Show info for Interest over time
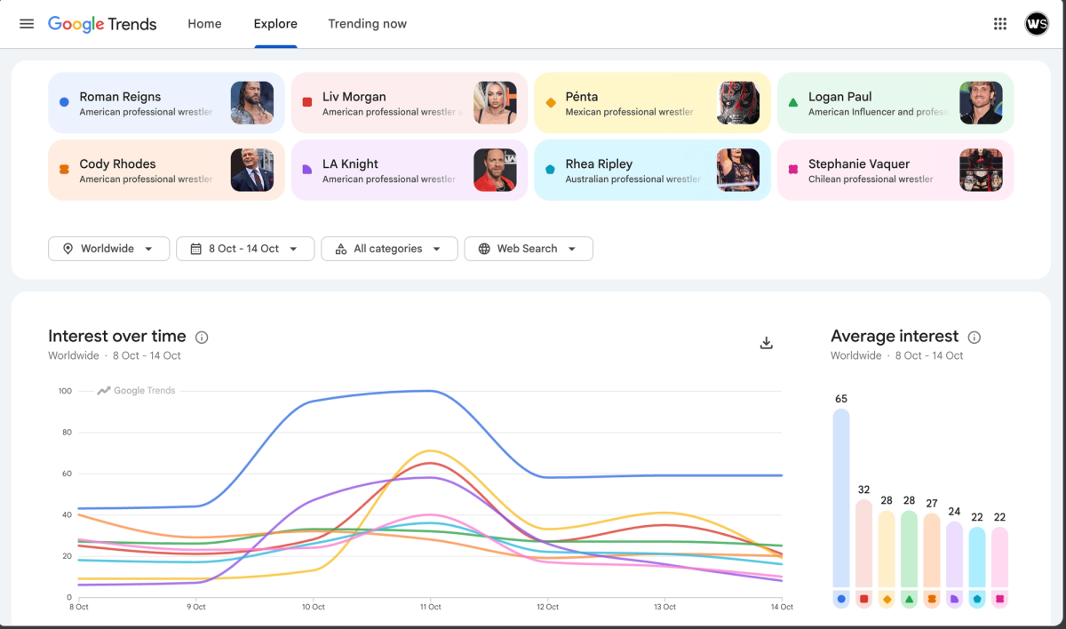Screen dimensions: 1066x629 [x=202, y=337]
